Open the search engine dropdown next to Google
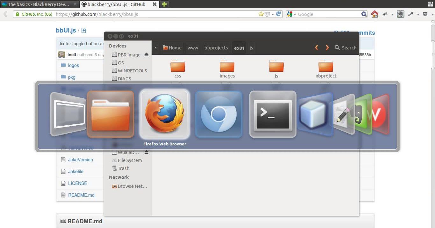Viewport: 435px width, 228px height. (x=291, y=14)
